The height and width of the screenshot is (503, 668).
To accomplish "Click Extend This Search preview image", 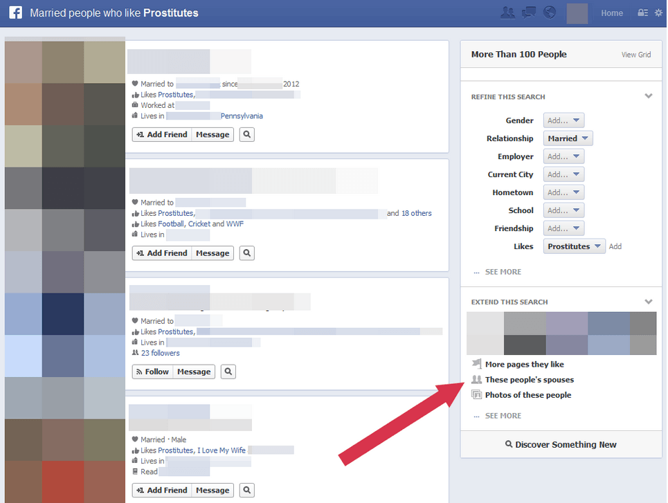I will (561, 333).
